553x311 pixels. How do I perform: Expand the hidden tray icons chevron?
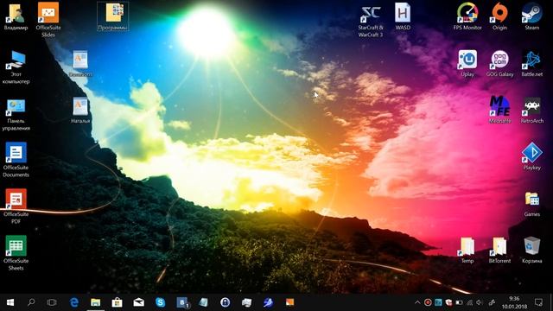[x=417, y=302]
